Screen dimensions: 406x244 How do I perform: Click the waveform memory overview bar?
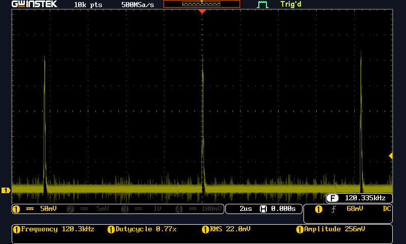point(201,4)
